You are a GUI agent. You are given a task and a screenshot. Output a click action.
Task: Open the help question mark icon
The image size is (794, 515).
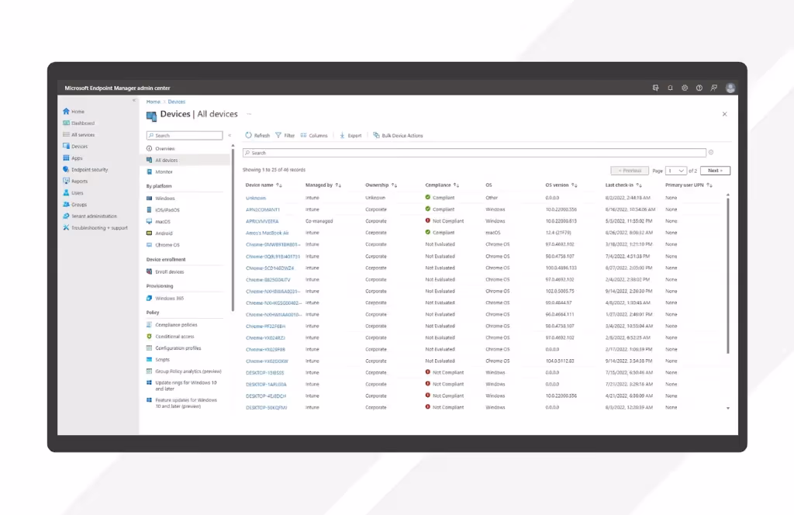click(x=699, y=88)
